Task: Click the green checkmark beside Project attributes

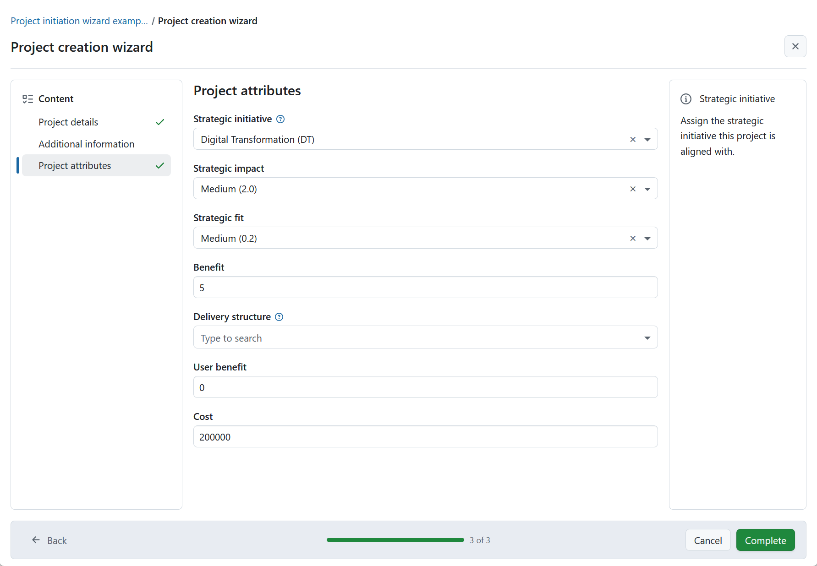Action: click(x=160, y=165)
